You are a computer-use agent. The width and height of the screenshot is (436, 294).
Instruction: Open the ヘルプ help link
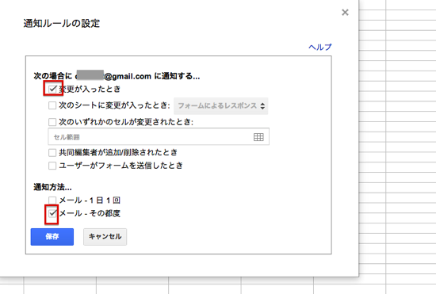(320, 48)
